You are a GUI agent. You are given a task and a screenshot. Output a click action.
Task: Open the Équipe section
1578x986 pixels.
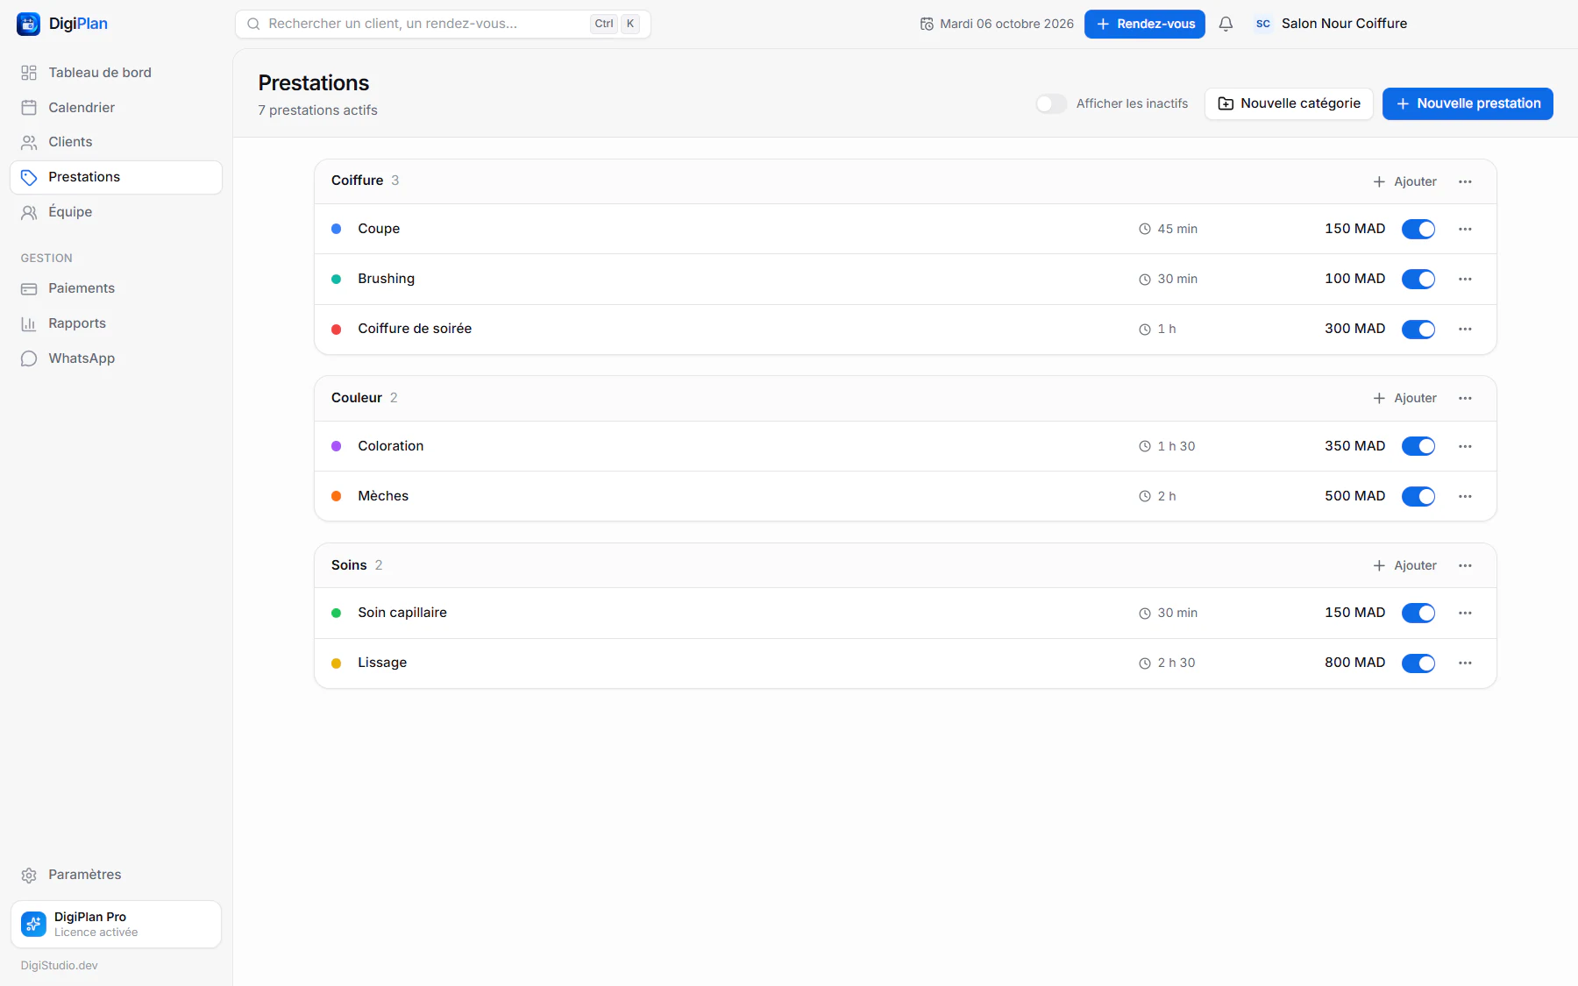[116, 212]
